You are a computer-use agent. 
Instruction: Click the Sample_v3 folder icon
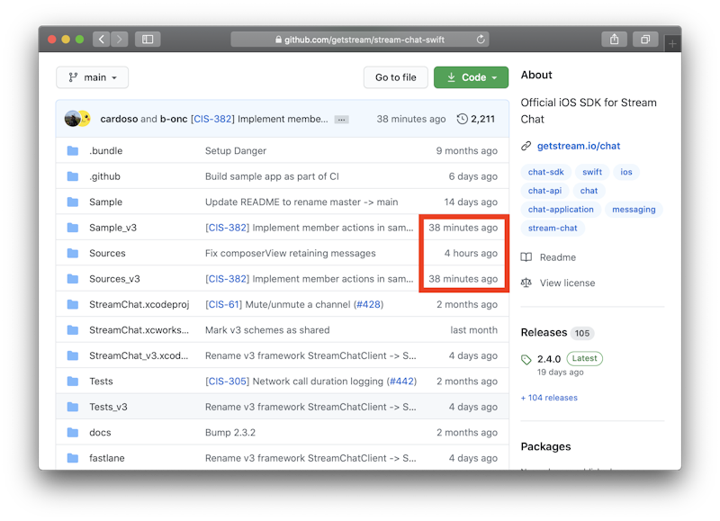point(74,228)
